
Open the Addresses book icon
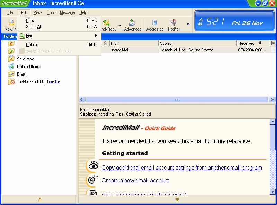(155, 23)
